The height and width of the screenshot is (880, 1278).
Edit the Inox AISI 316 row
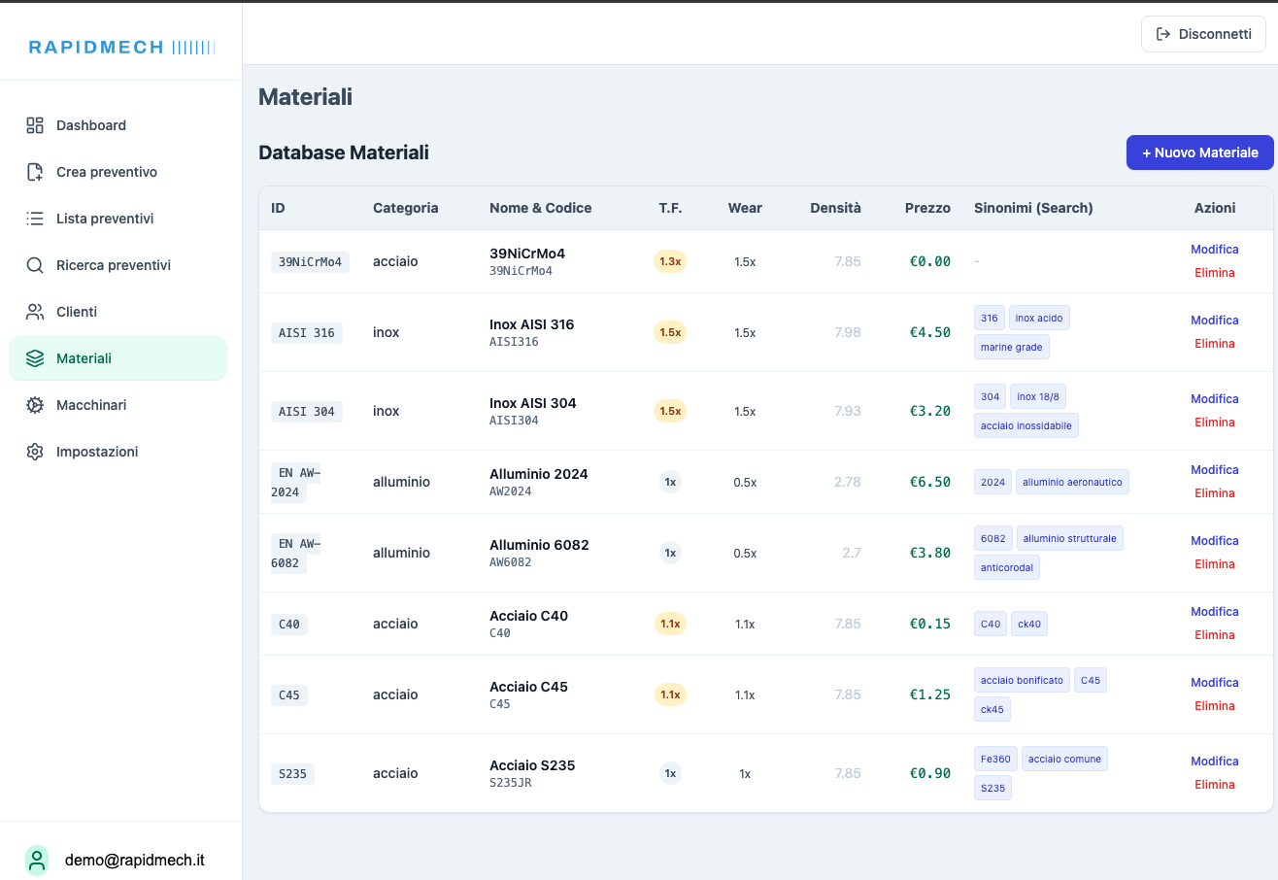[x=1214, y=321]
